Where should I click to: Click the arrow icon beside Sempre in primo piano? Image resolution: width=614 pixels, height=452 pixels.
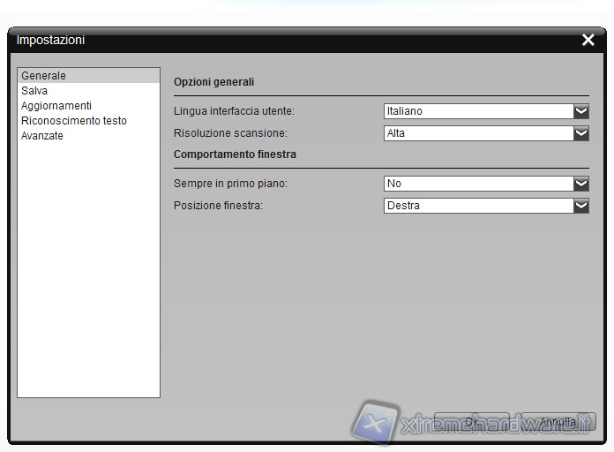coord(580,184)
